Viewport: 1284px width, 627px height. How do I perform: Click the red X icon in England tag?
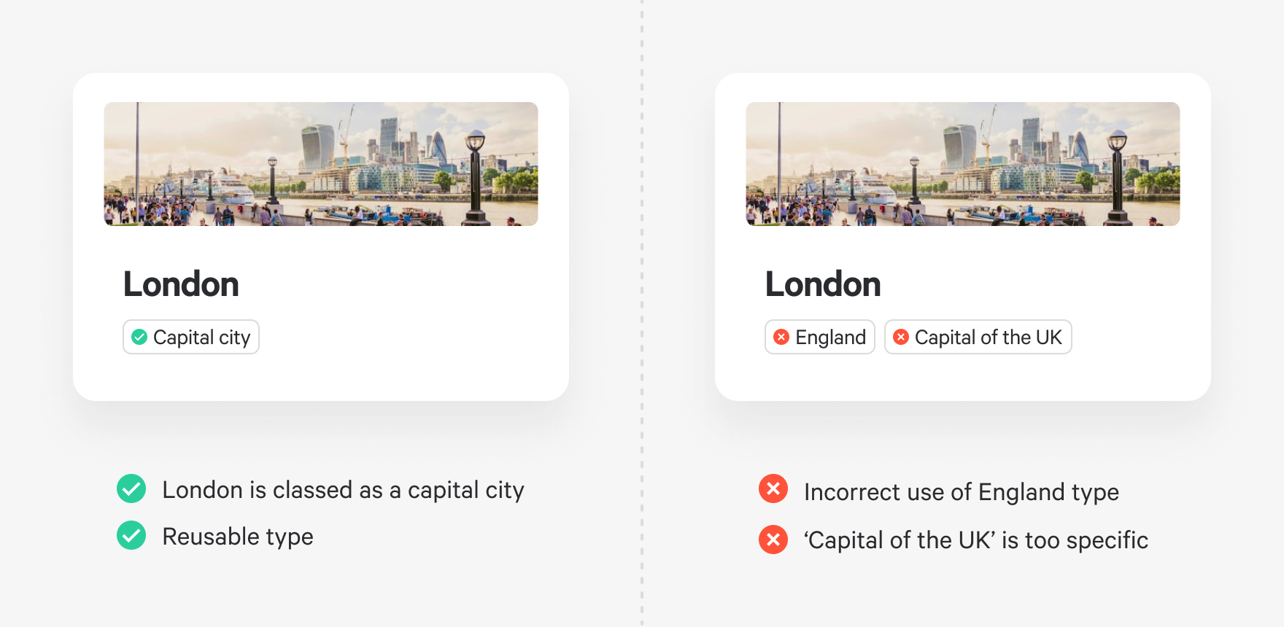781,337
